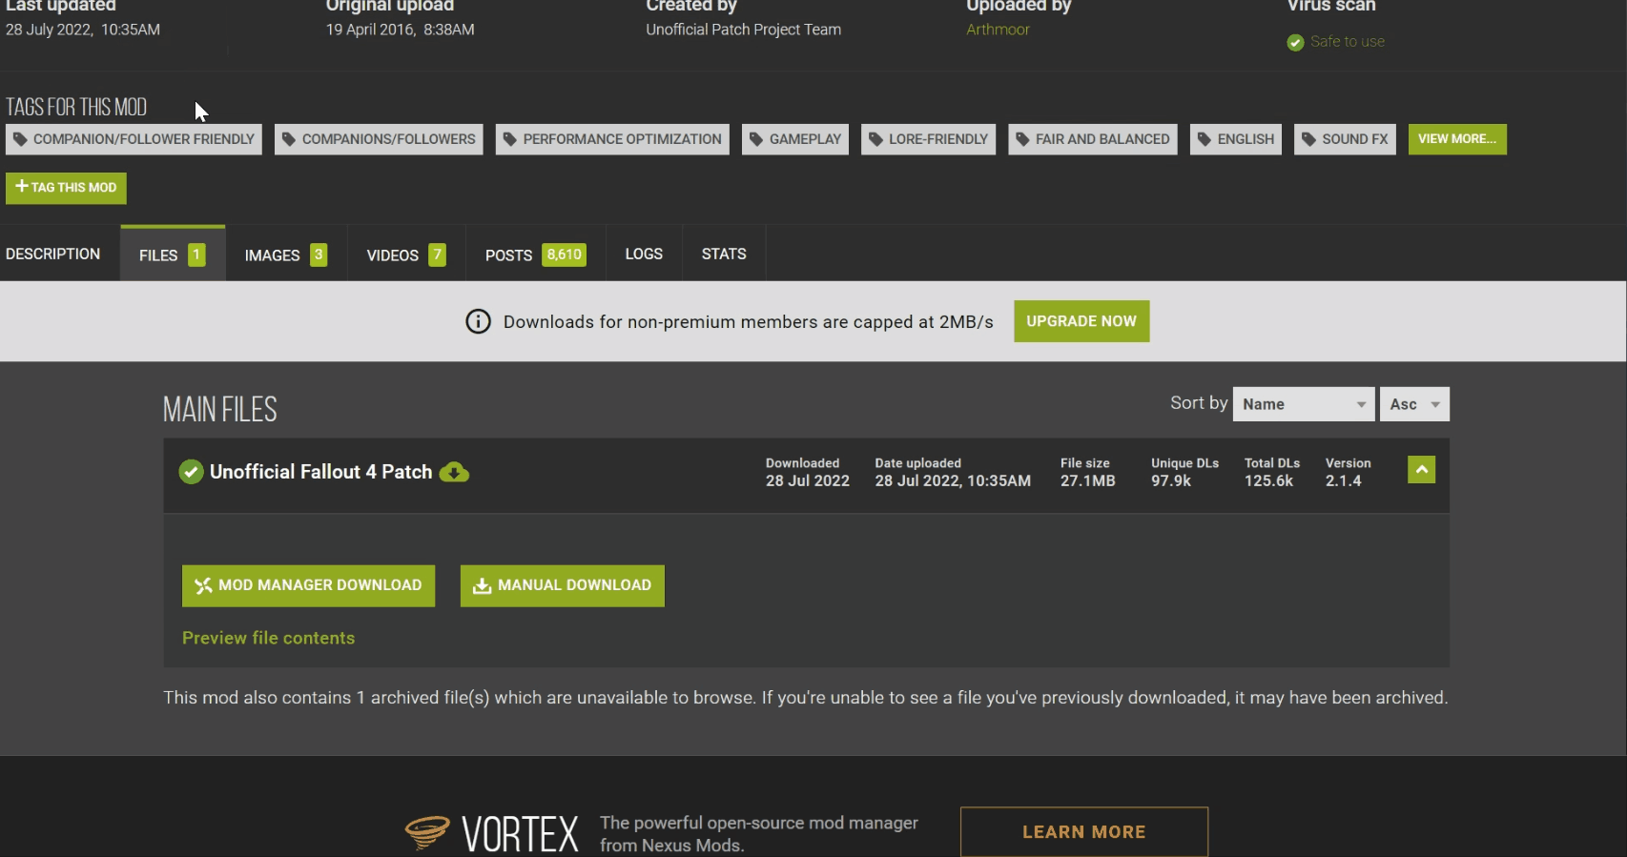1627x857 pixels.
Task: Click Mod Manager Download button
Action: point(308,585)
